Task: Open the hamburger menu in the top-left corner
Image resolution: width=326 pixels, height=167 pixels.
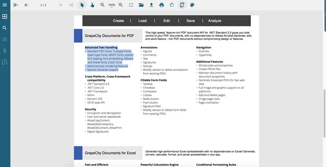Action: tap(4, 5)
